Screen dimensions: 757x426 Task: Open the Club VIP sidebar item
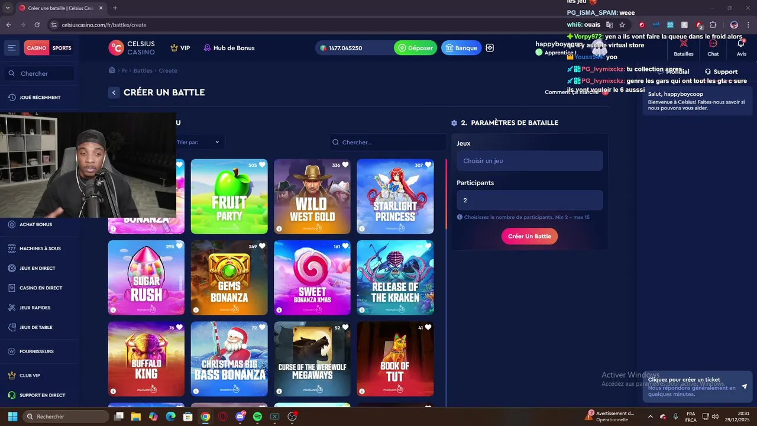[30, 375]
